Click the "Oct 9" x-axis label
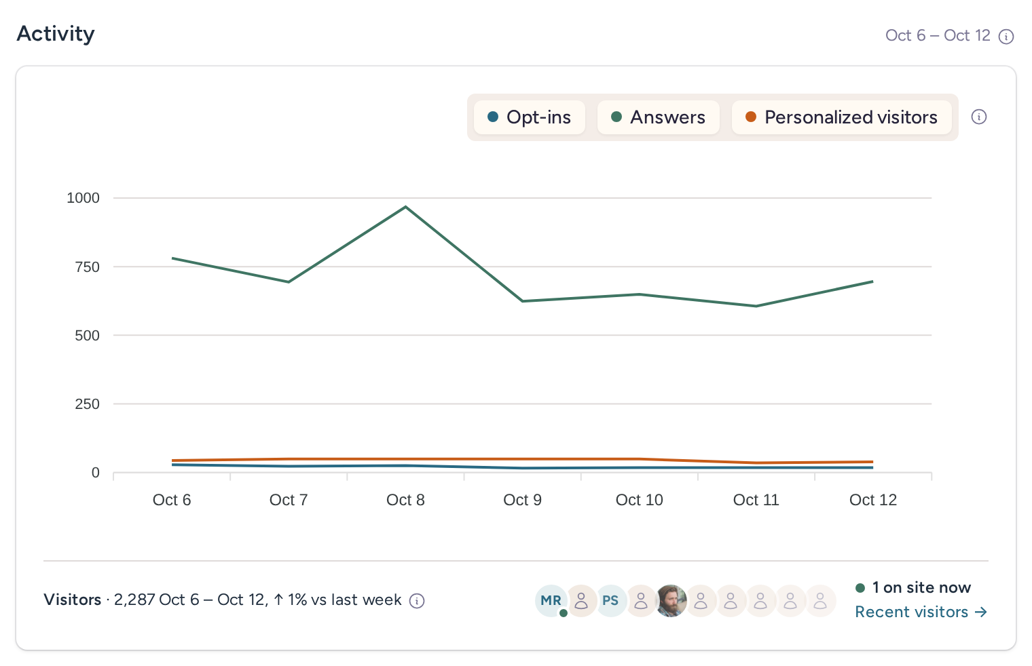The width and height of the screenshot is (1032, 666). (x=522, y=500)
